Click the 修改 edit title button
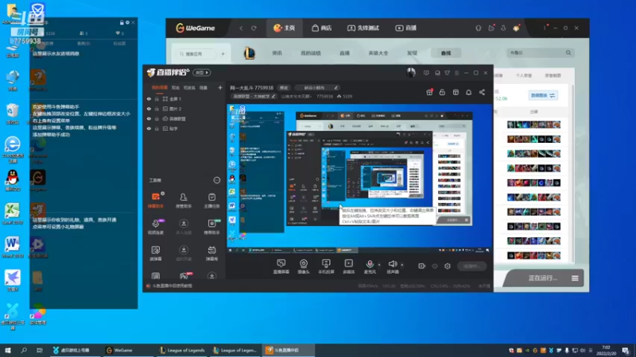Screen dimensions: 636x357 [284, 88]
